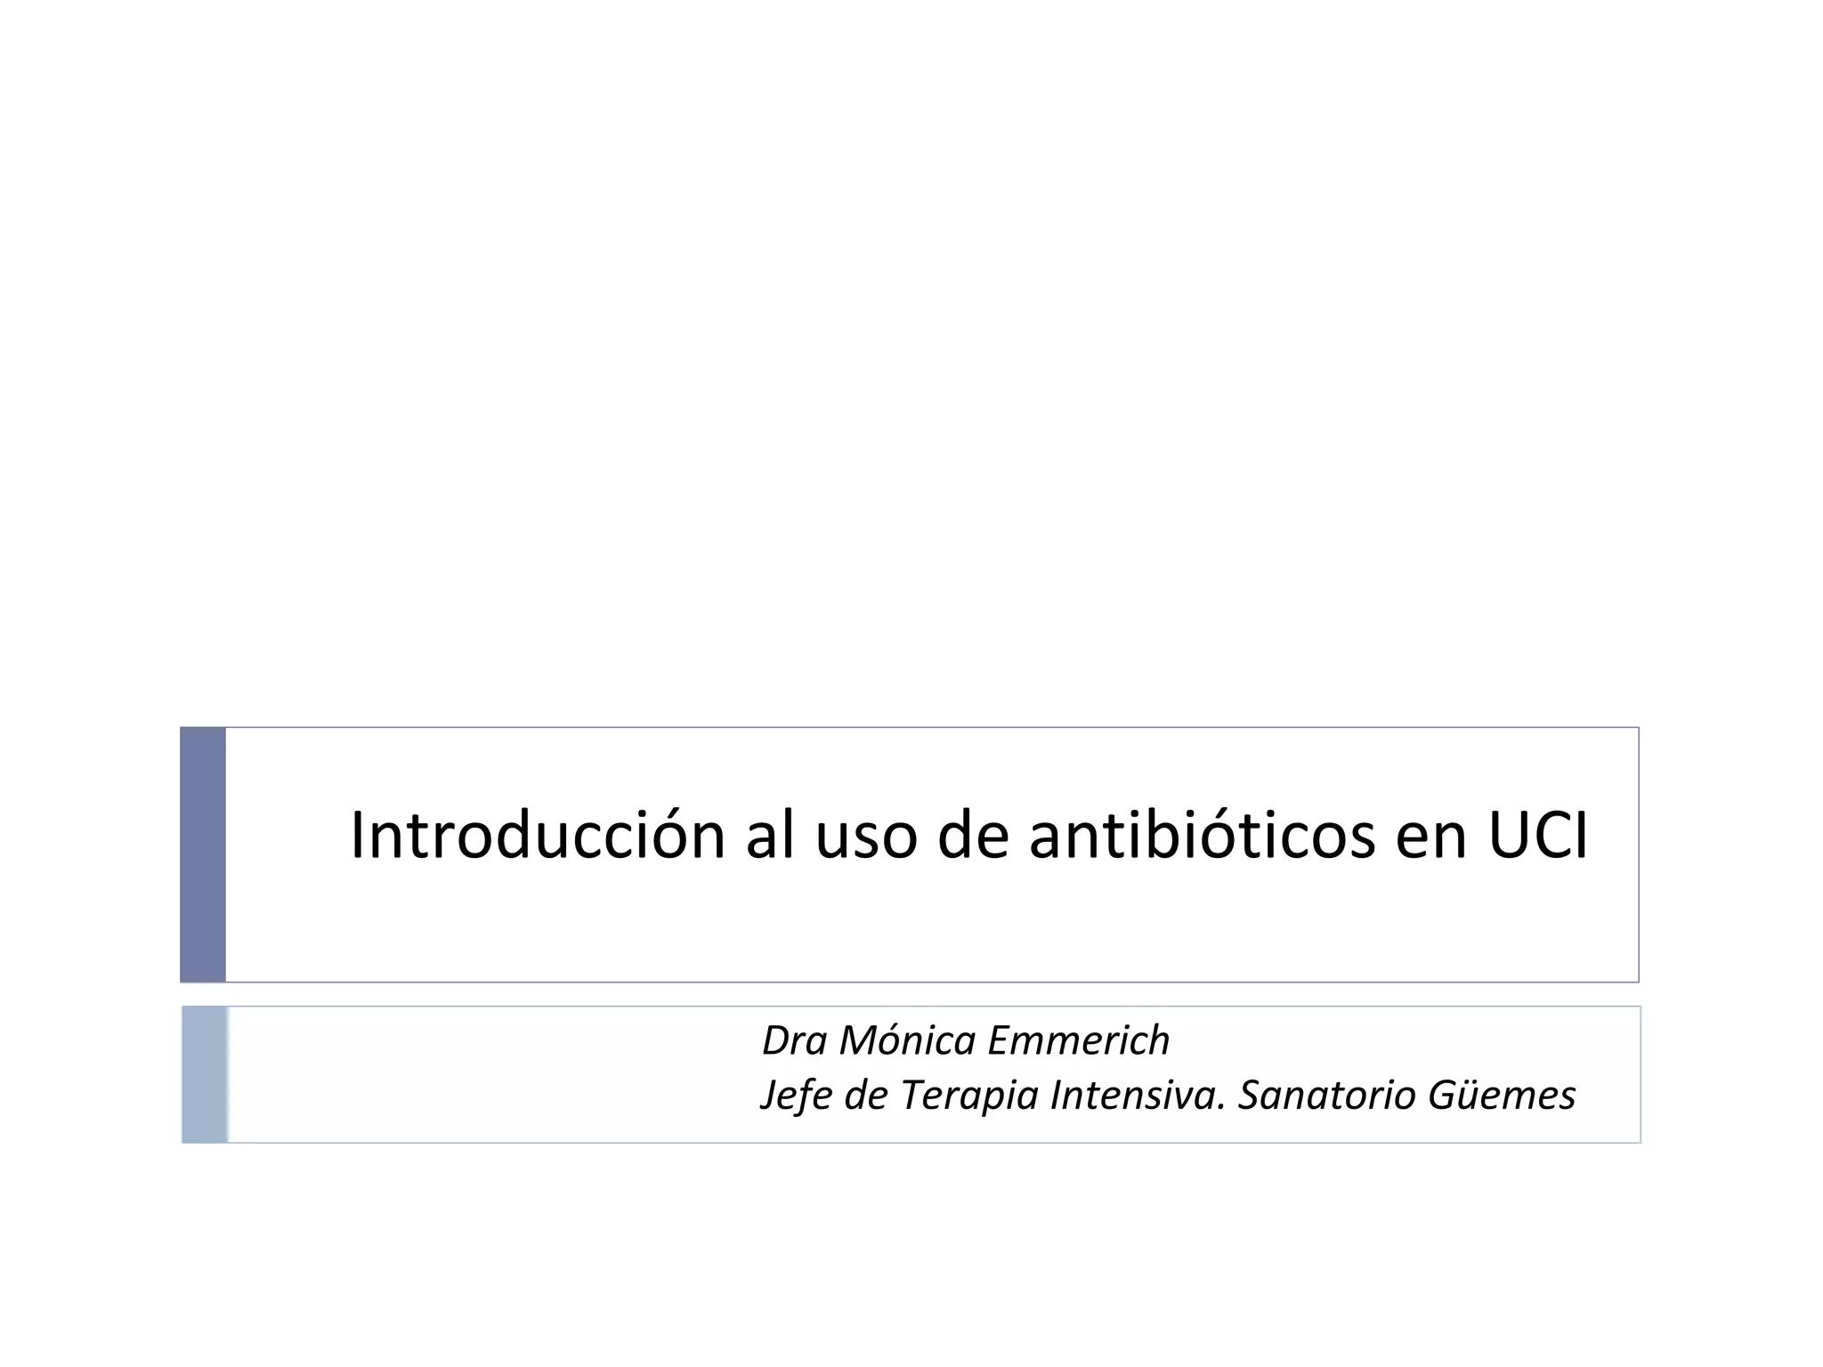
Task: Click the word 'Mónica' in the author line
Action: [x=907, y=1040]
